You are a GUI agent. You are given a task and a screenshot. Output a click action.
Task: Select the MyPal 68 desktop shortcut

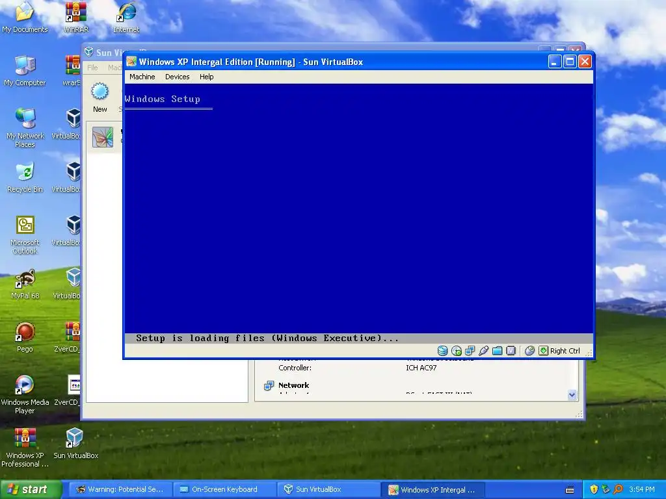(25, 285)
